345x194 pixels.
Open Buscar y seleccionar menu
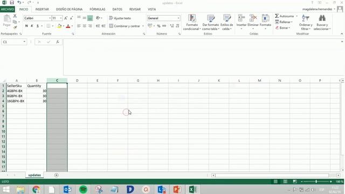coord(322,22)
